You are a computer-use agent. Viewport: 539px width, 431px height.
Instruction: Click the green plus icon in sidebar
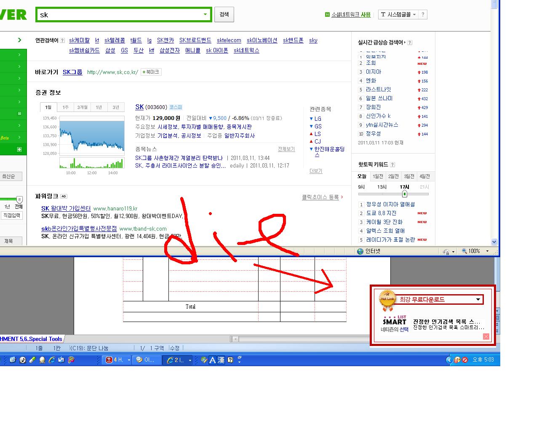19,149
